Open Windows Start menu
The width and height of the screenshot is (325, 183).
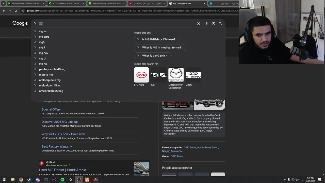click(x=4, y=180)
